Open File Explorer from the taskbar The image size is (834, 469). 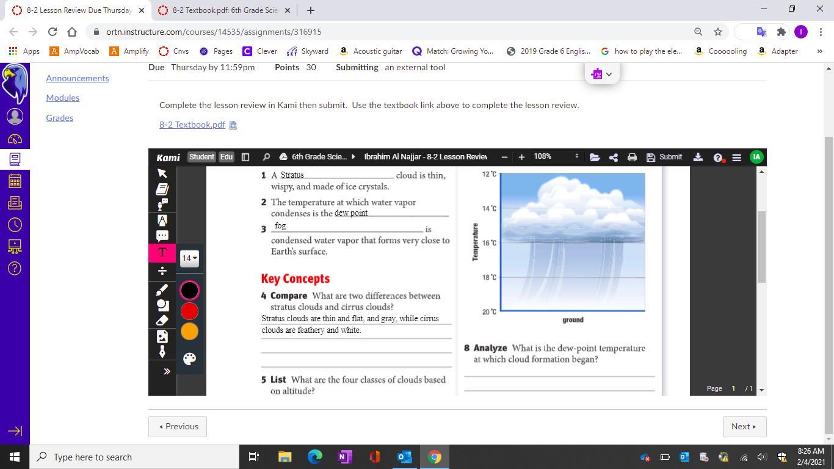pyautogui.click(x=285, y=457)
